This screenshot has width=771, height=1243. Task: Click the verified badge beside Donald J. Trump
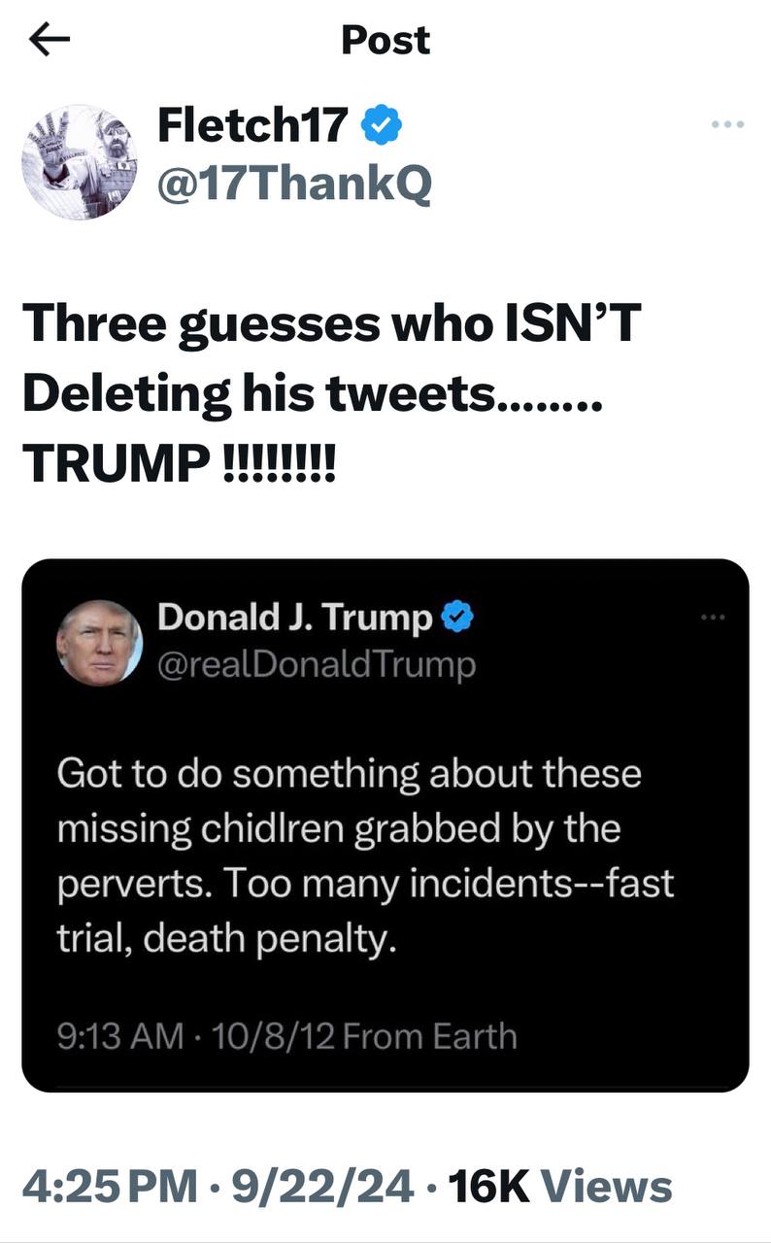pos(457,617)
